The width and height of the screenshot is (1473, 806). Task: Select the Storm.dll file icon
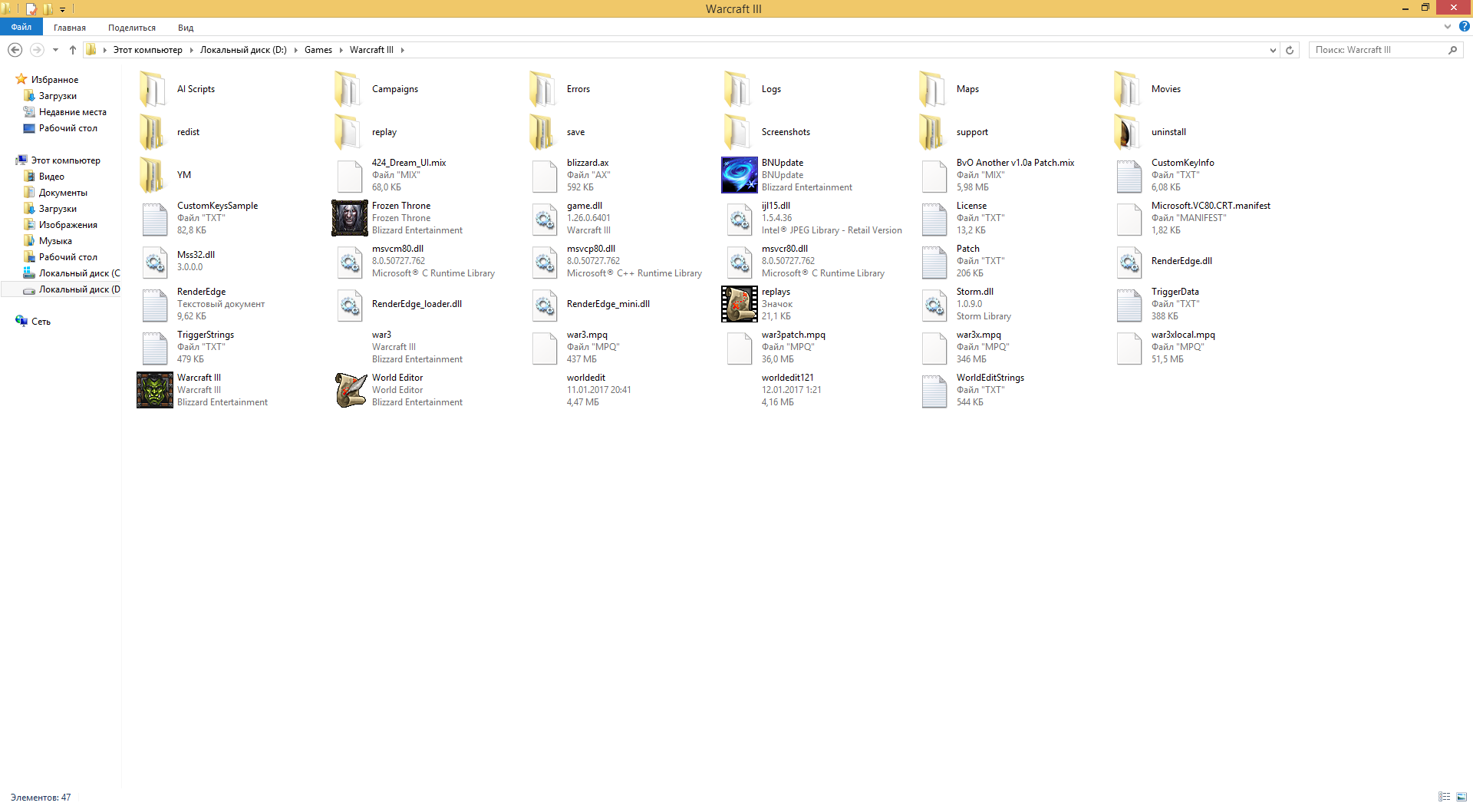click(934, 304)
